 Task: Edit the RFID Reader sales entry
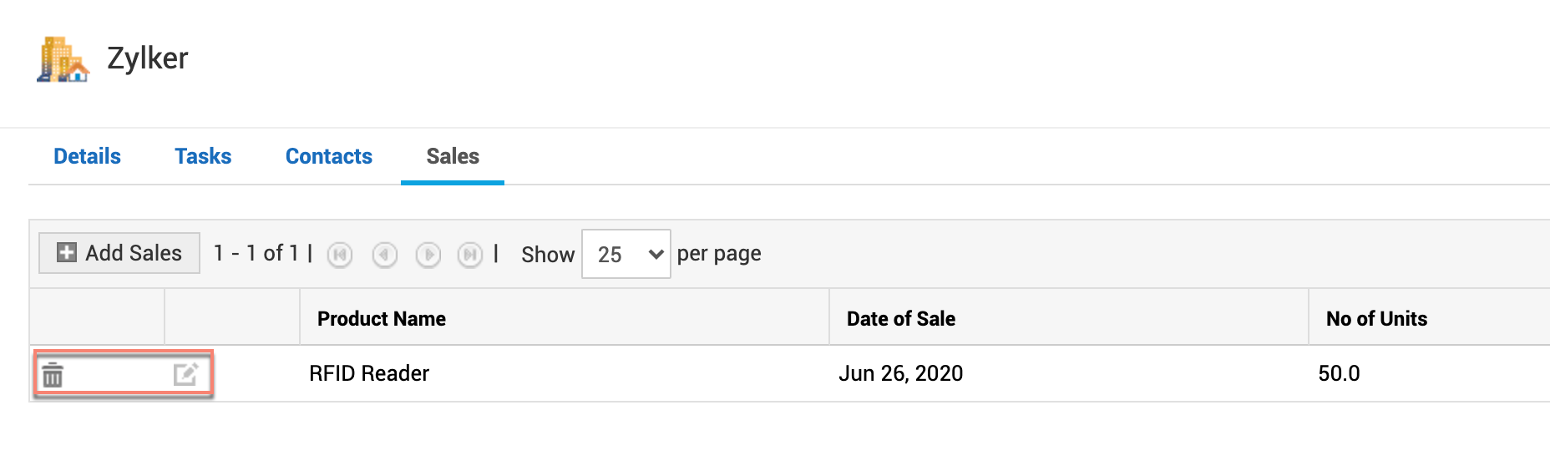pyautogui.click(x=185, y=374)
